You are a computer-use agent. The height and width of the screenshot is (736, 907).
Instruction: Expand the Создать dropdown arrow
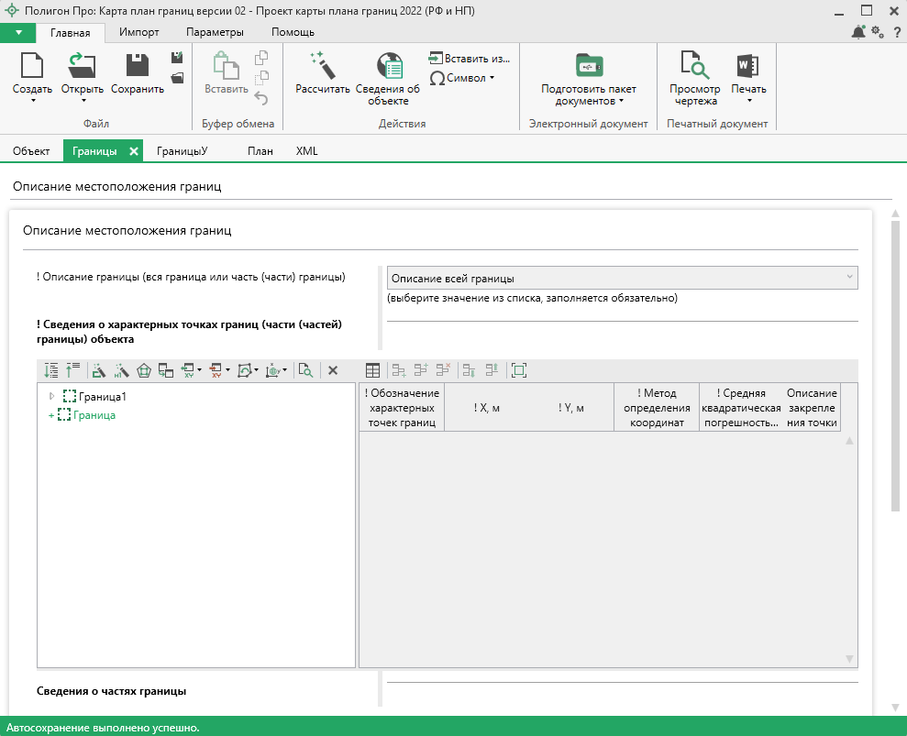click(33, 101)
